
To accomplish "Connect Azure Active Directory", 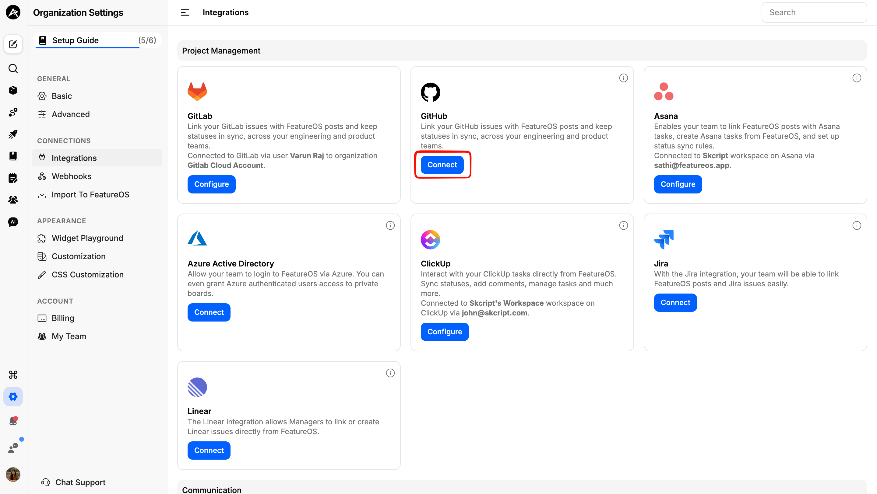I will tap(209, 312).
